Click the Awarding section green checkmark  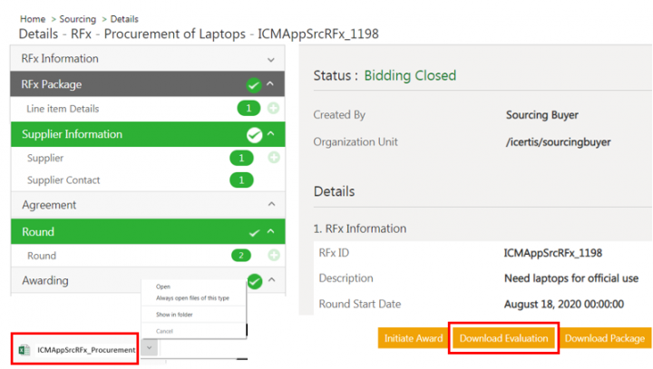[254, 281]
